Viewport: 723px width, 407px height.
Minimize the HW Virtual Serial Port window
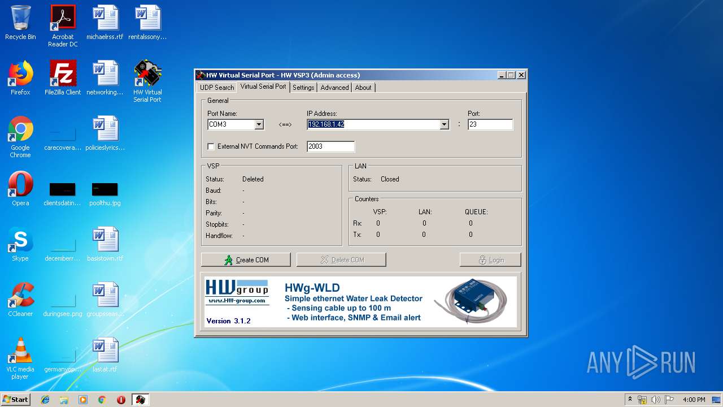(x=502, y=75)
